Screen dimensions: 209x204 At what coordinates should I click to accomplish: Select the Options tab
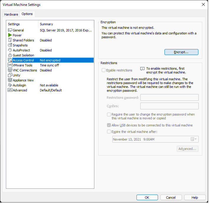tap(27, 14)
